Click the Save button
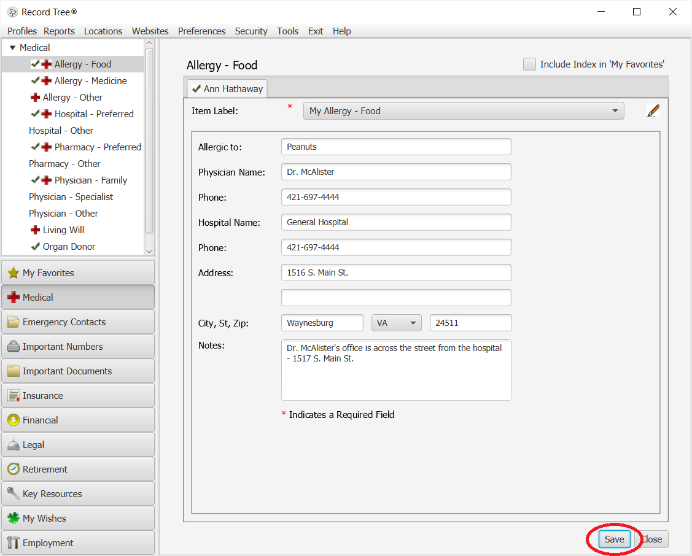Viewport: 692px width, 556px height. tap(614, 539)
